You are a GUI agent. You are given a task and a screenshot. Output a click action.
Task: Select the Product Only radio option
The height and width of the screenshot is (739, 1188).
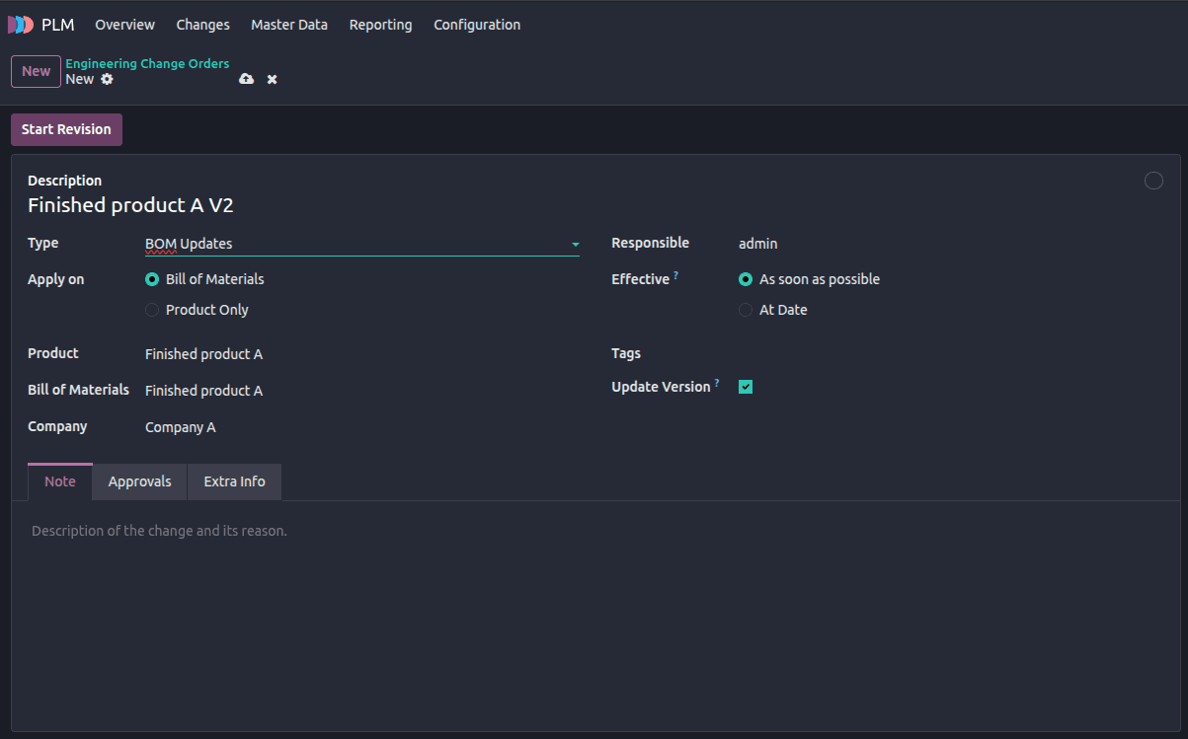click(x=152, y=310)
